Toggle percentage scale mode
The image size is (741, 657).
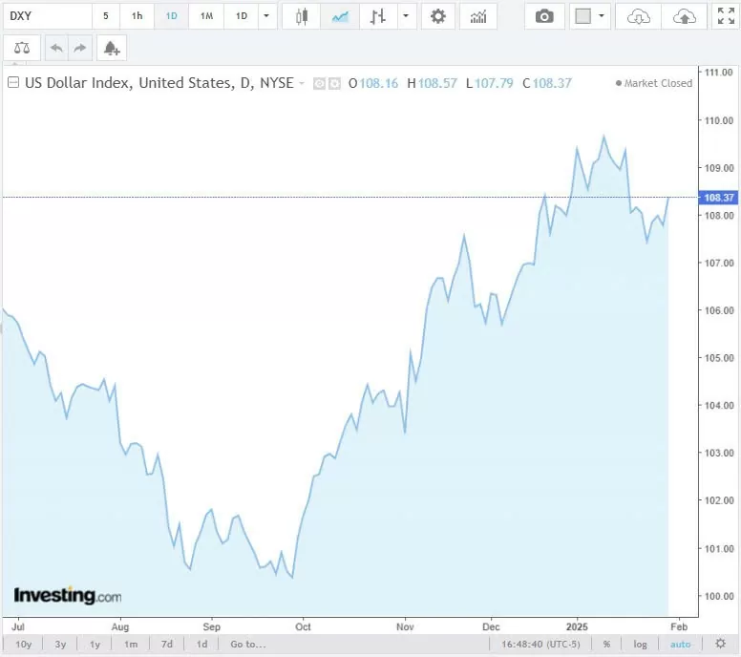(606, 644)
